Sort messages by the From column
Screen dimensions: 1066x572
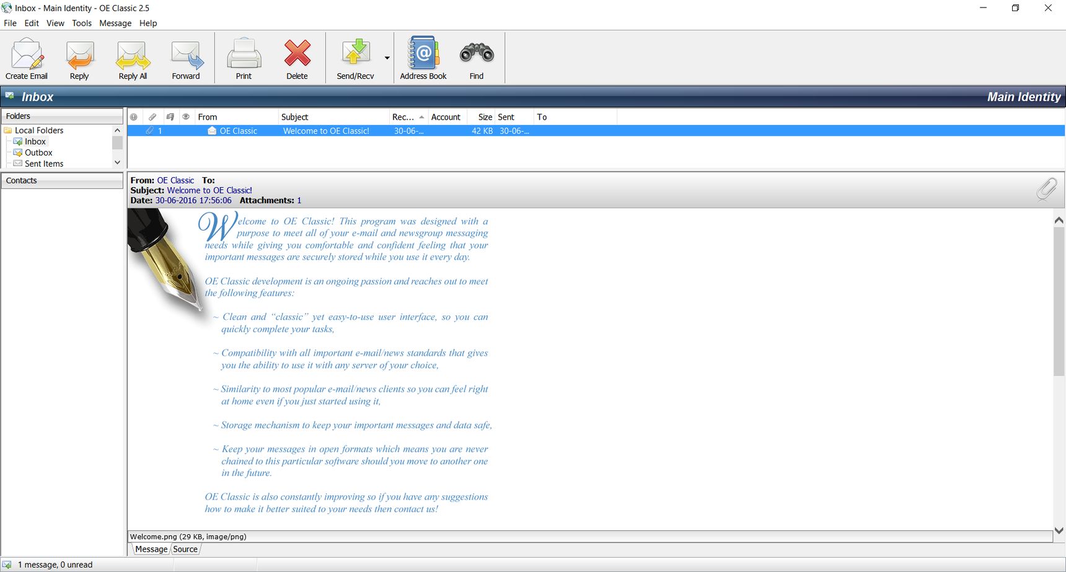(236, 117)
